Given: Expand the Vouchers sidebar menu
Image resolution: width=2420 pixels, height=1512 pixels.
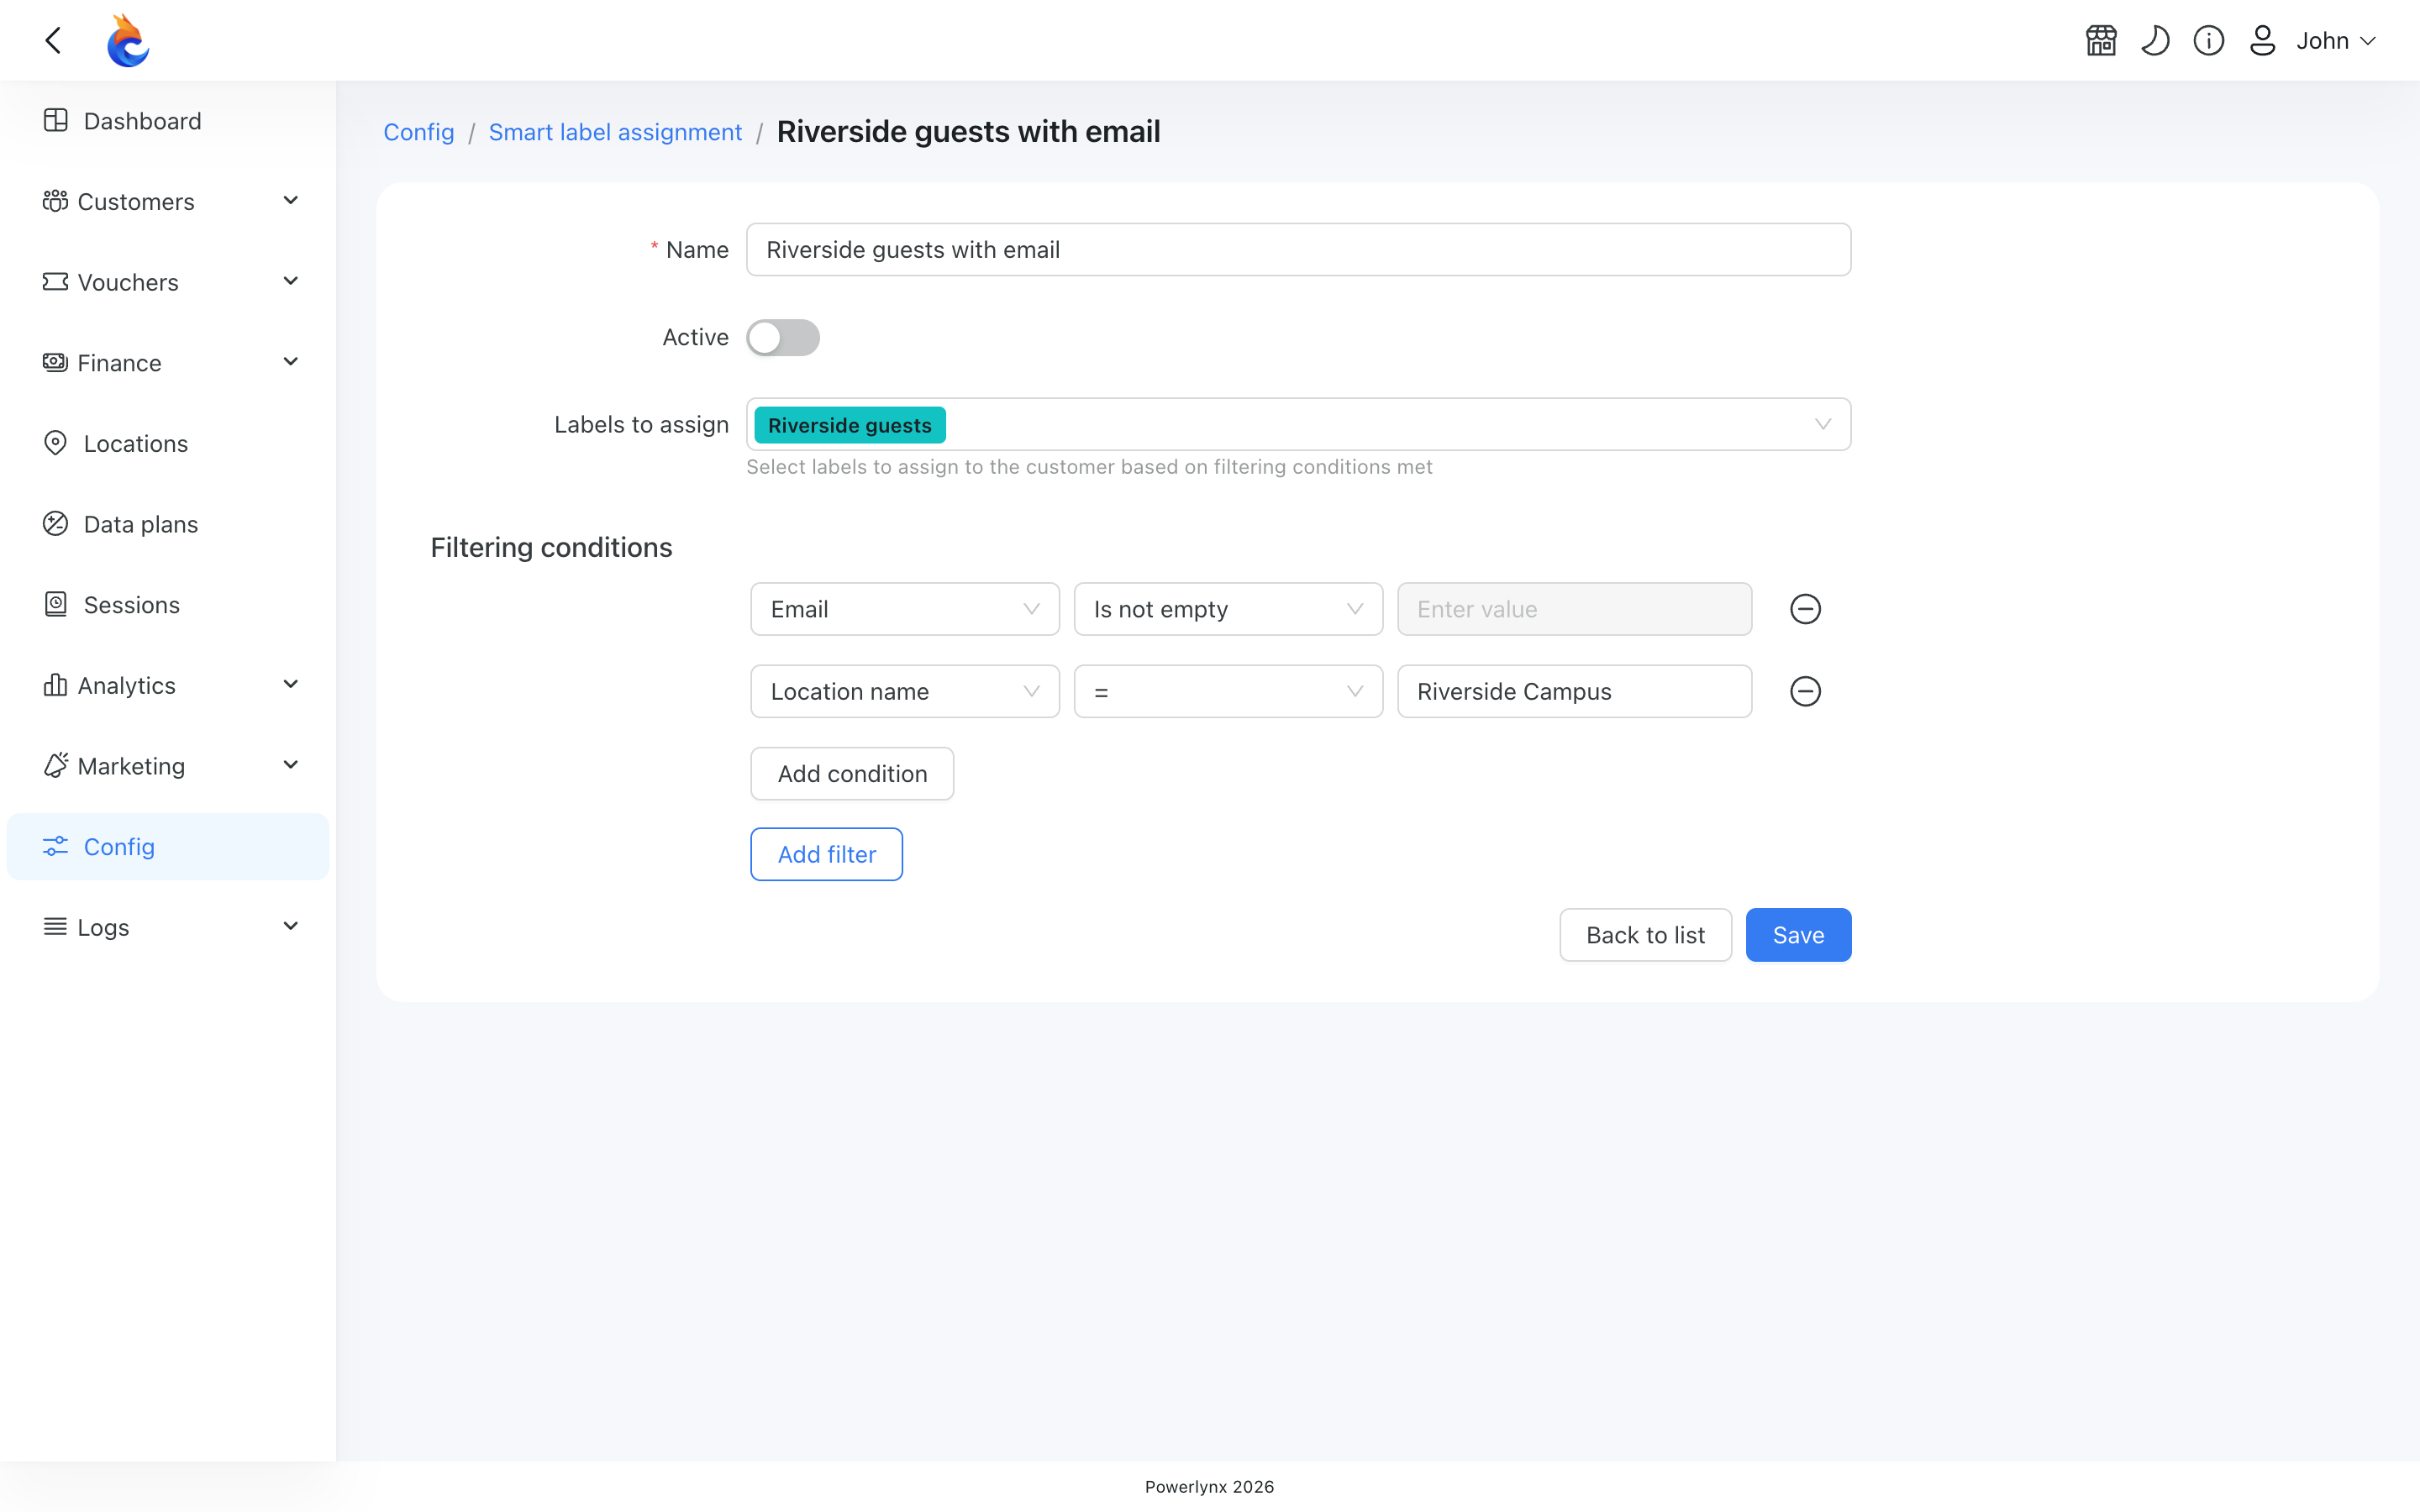Looking at the screenshot, I should point(168,282).
